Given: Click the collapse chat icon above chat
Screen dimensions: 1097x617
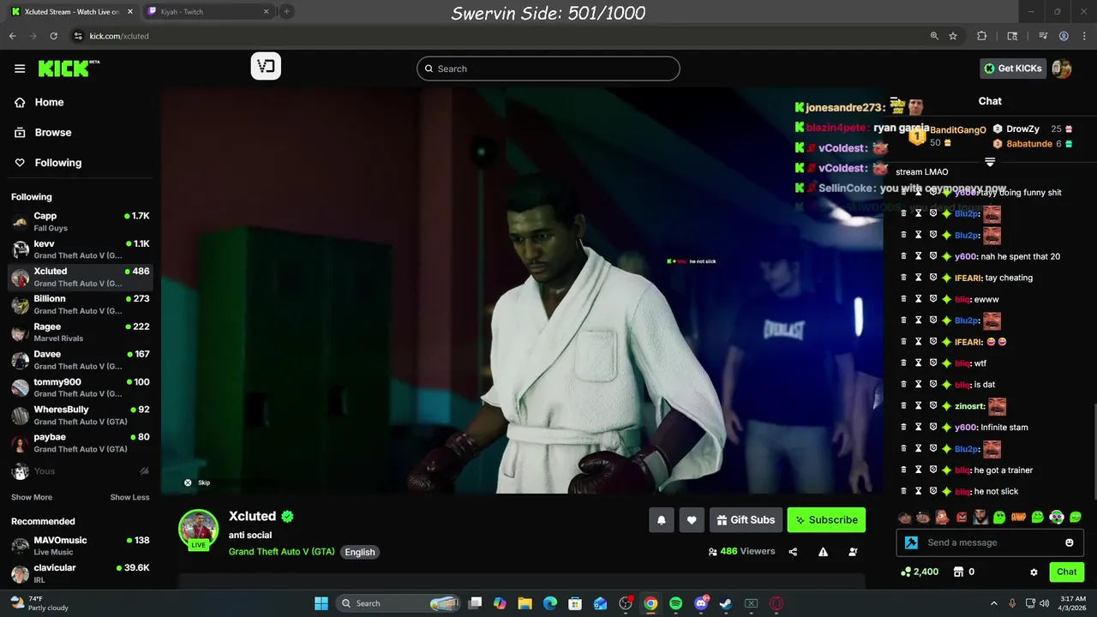Looking at the screenshot, I should click(894, 101).
